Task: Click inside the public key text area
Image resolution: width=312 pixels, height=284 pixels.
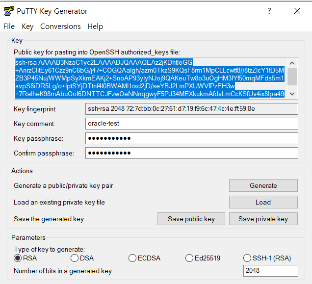Action: click(x=151, y=78)
